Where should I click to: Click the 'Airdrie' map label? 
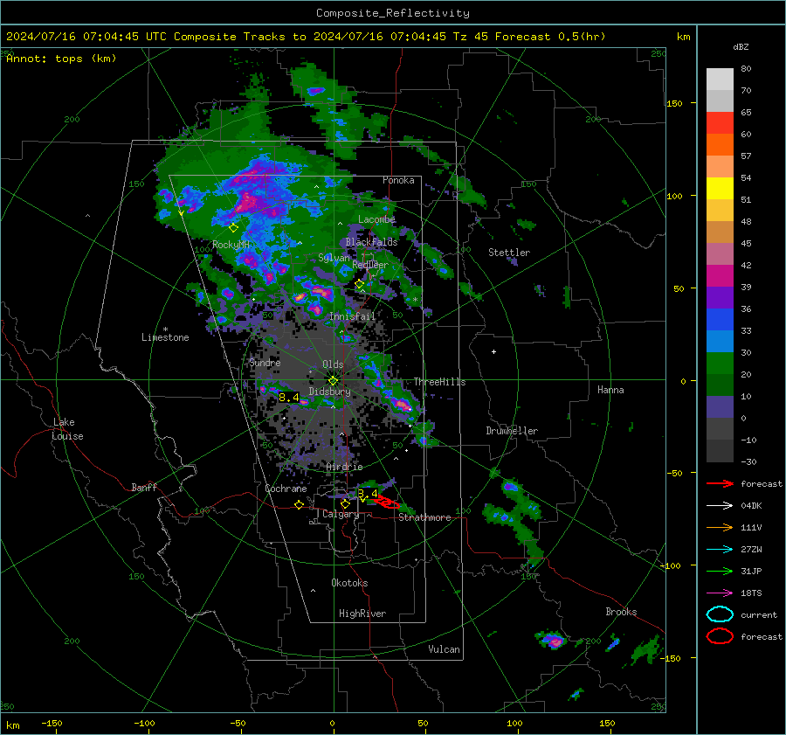[x=344, y=467]
